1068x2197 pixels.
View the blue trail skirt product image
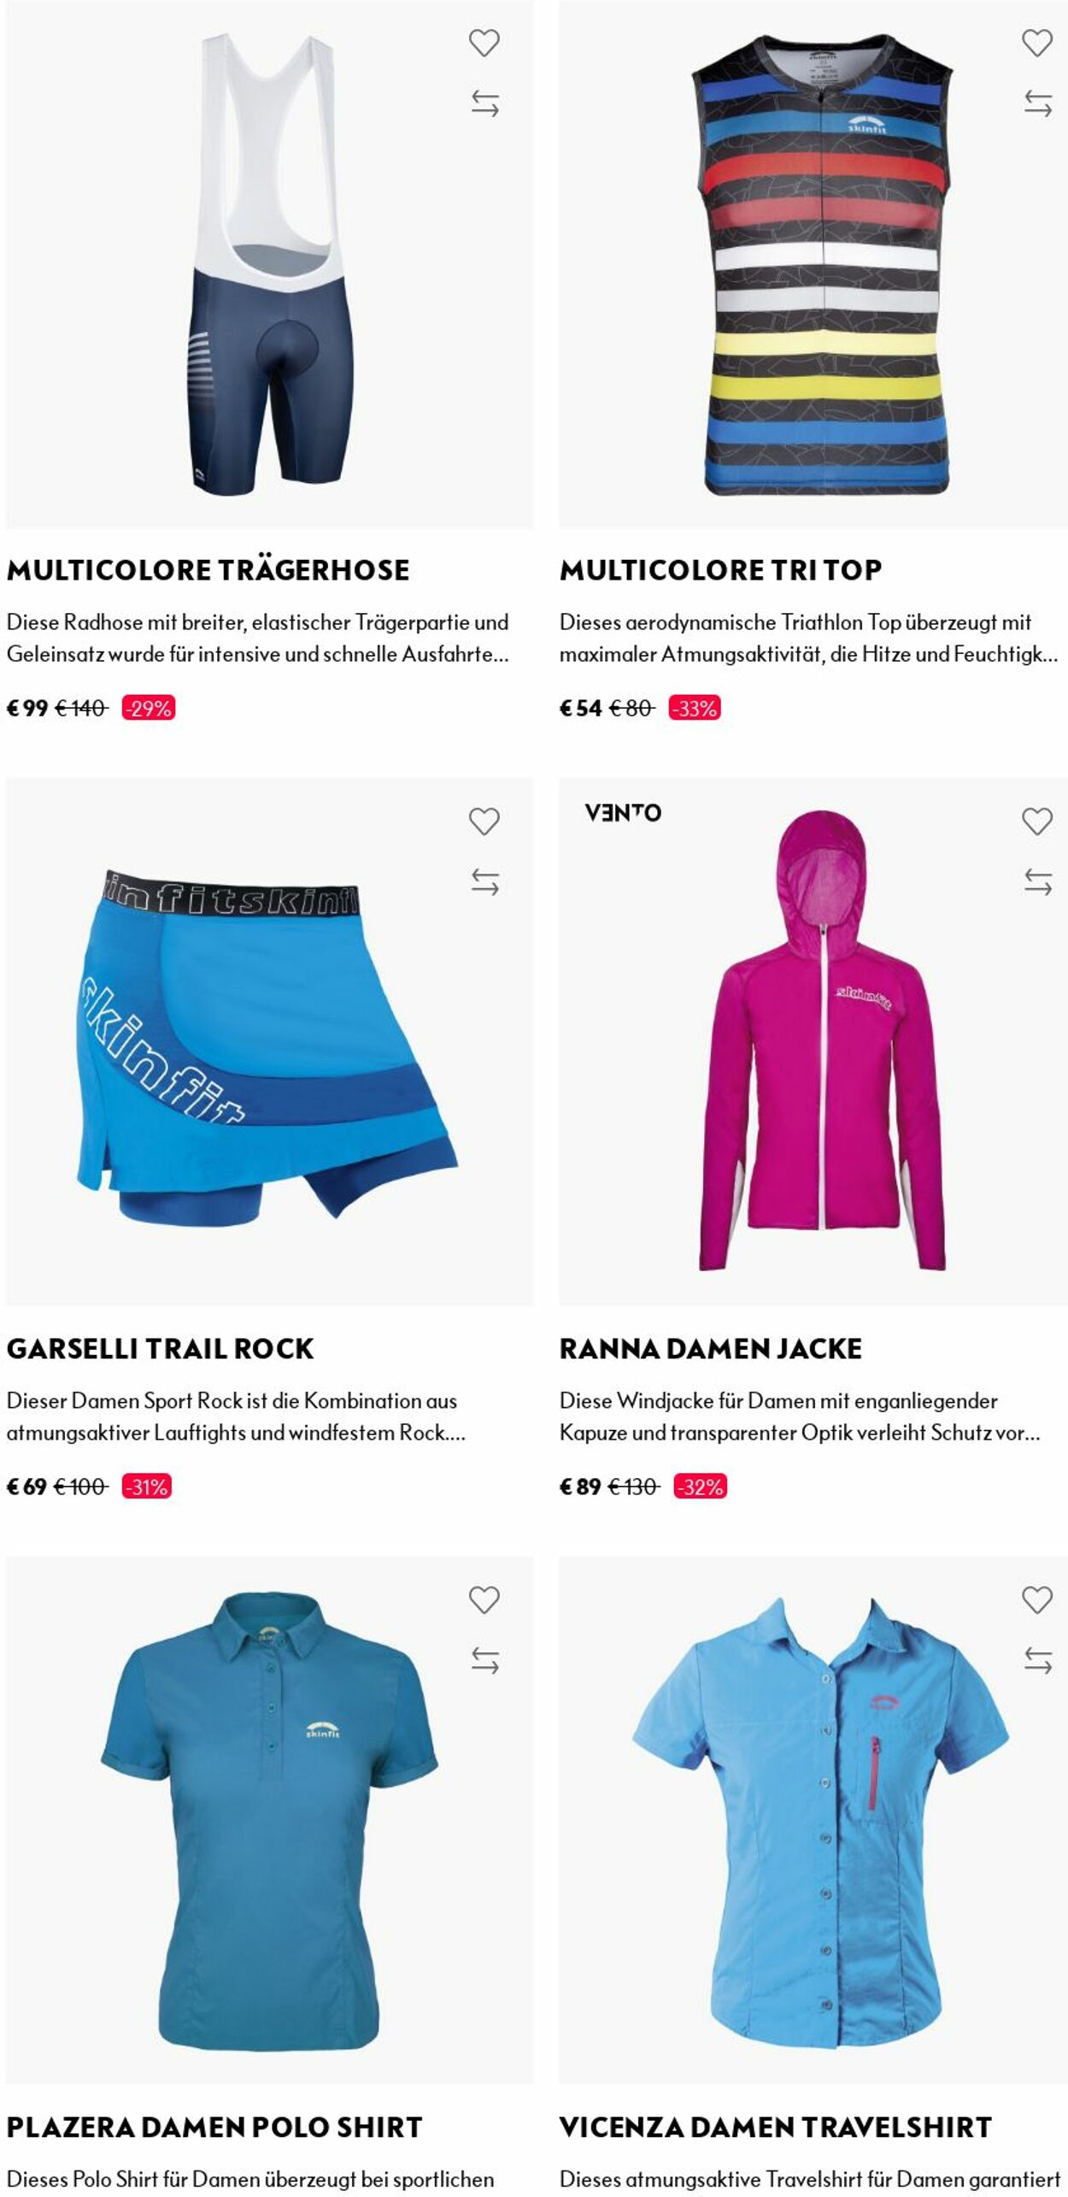269,1041
